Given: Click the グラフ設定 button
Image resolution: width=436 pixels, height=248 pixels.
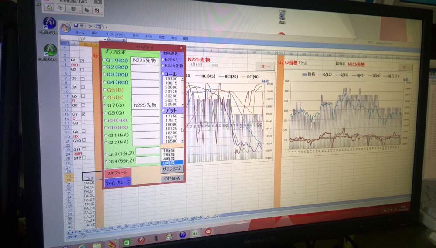Looking at the screenshot, I should point(172,169).
